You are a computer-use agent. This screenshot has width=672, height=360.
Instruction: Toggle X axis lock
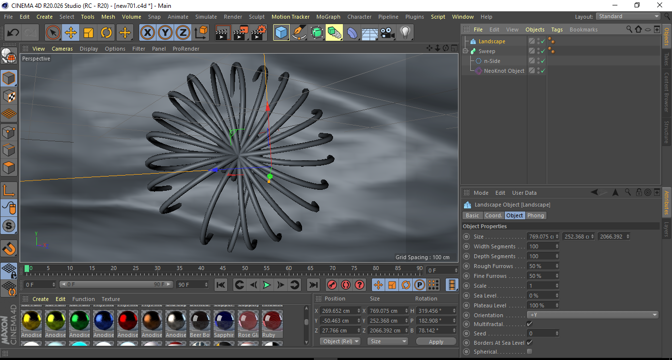coord(148,33)
